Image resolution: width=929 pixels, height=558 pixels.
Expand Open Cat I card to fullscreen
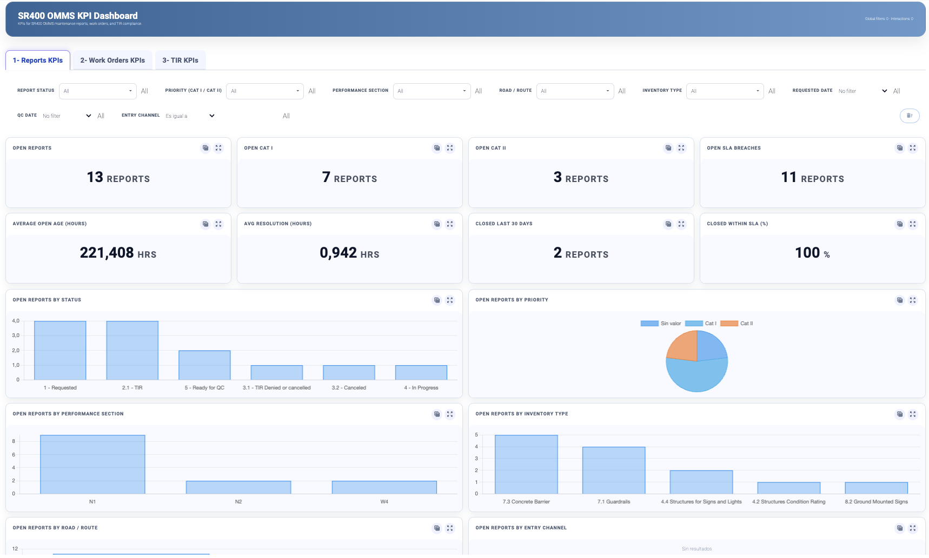[x=450, y=148]
